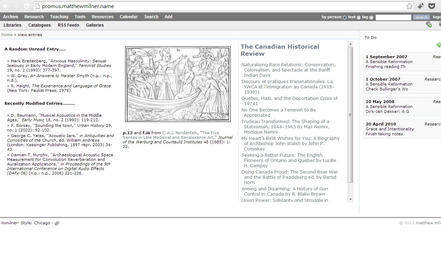Open the Tools menu
Viewport: 441px width, 259px height.
[80, 17]
